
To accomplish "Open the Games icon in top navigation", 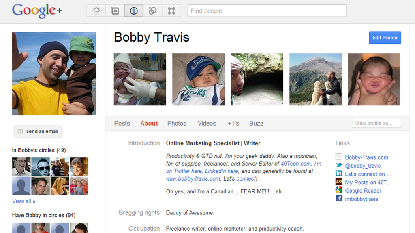I will [171, 11].
